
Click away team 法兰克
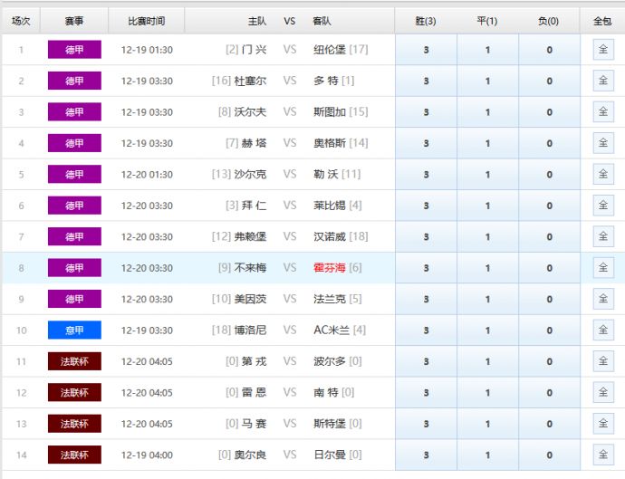pyautogui.click(x=329, y=299)
